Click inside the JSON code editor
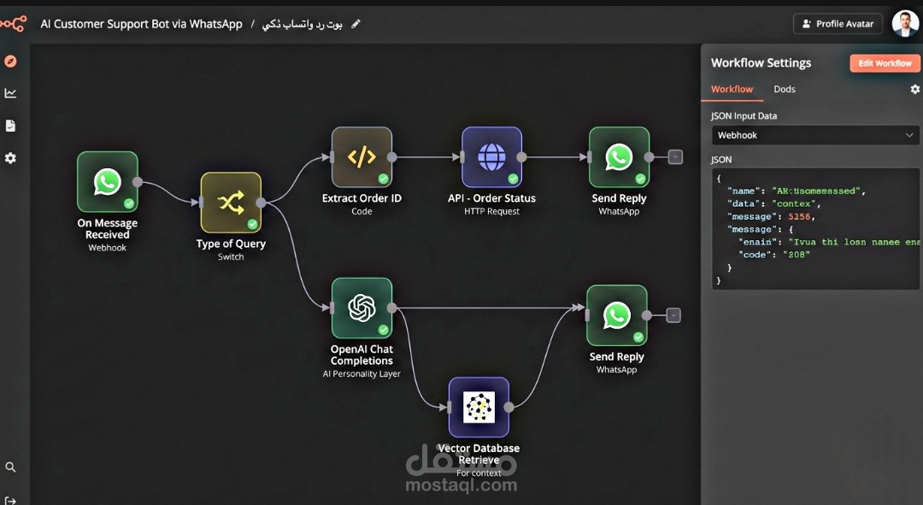Screen dimensions: 923x505 point(815,229)
